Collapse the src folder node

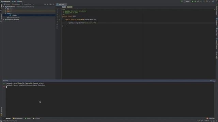pos(5,13)
